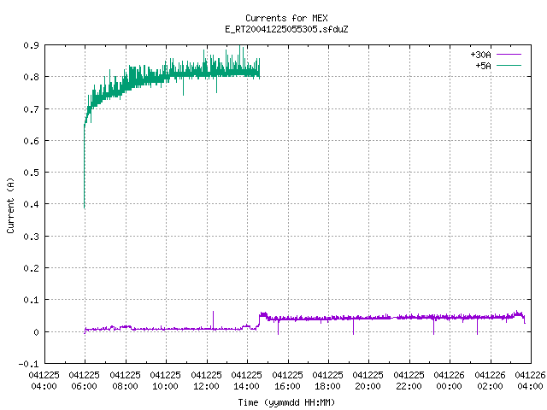This screenshot has width=547, height=410.
Task: Click the 0.7 y-axis tick label
Action: [31, 109]
